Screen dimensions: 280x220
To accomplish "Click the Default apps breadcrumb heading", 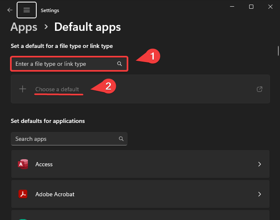I will pyautogui.click(x=87, y=27).
